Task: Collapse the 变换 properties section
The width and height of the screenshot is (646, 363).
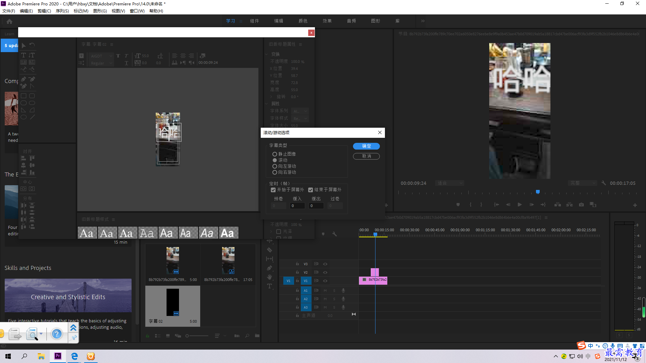Action: [x=266, y=54]
